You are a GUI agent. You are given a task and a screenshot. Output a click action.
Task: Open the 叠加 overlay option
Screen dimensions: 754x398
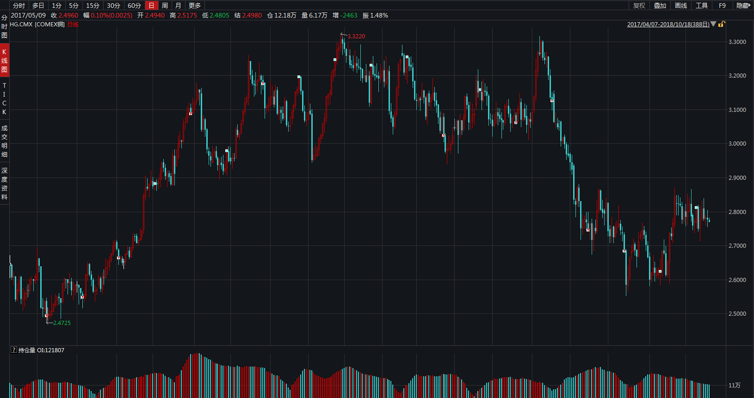[660, 6]
